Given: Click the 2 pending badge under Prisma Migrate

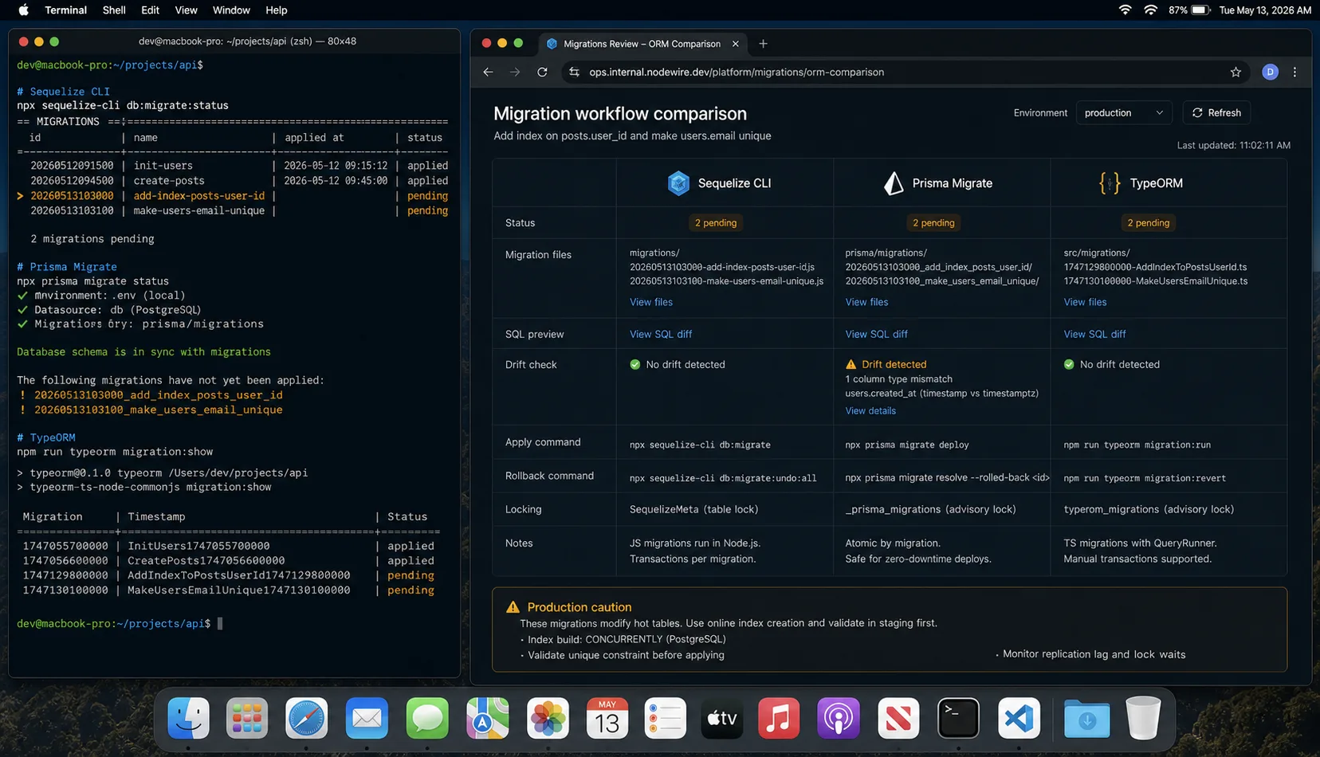Looking at the screenshot, I should pyautogui.click(x=933, y=223).
